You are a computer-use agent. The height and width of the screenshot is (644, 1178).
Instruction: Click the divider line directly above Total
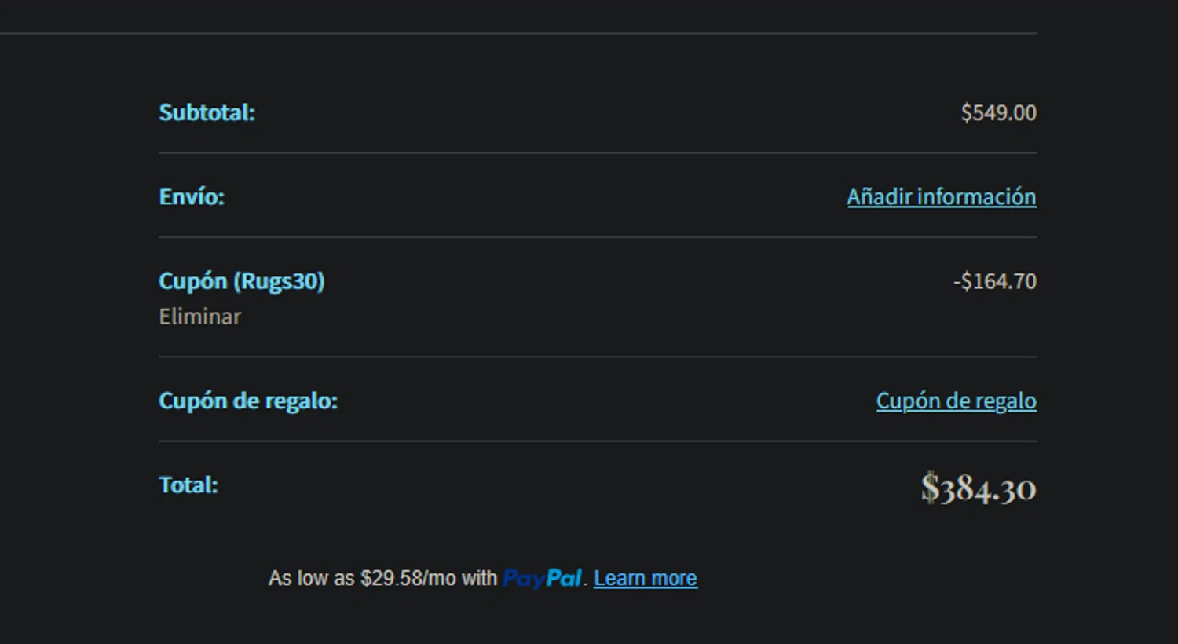(x=597, y=441)
